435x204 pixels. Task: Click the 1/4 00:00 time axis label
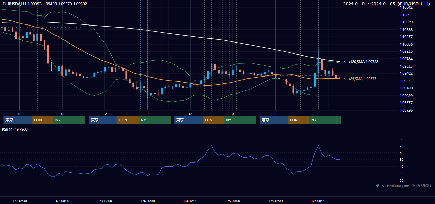148,201
